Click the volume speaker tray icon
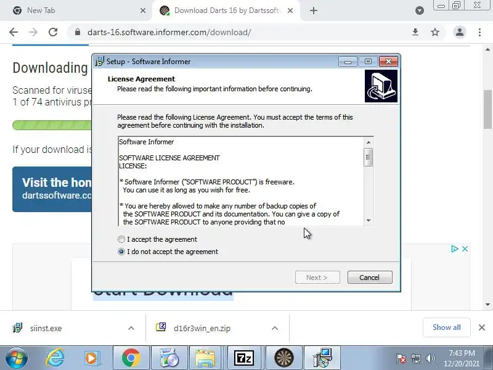This screenshot has width=493, height=370. pyautogui.click(x=430, y=358)
